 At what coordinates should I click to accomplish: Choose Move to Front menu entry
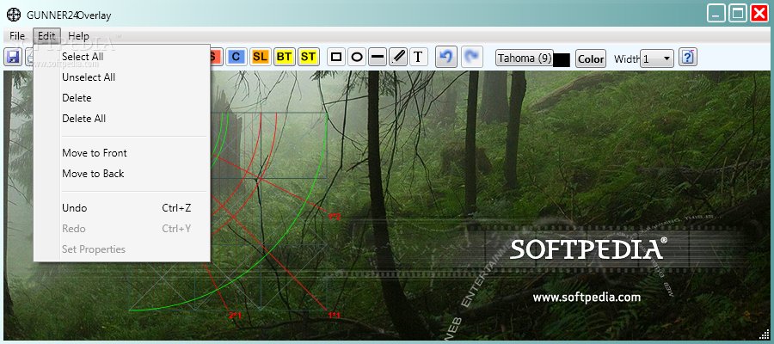point(122,153)
